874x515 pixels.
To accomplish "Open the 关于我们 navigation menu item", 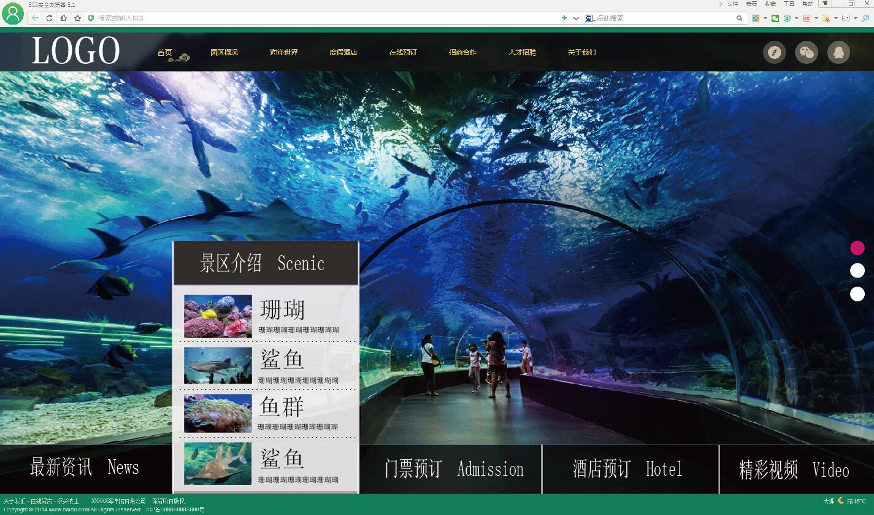I will (x=581, y=53).
